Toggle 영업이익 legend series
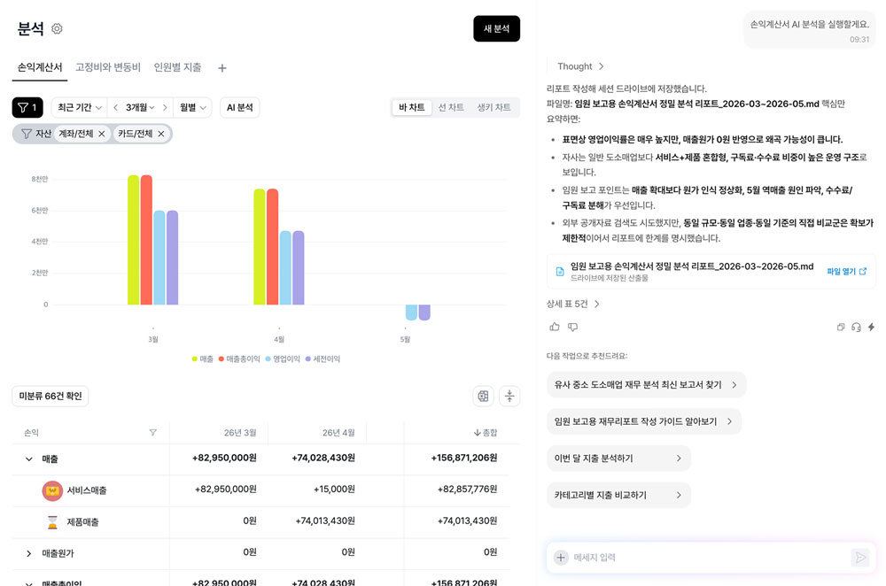 click(x=283, y=359)
